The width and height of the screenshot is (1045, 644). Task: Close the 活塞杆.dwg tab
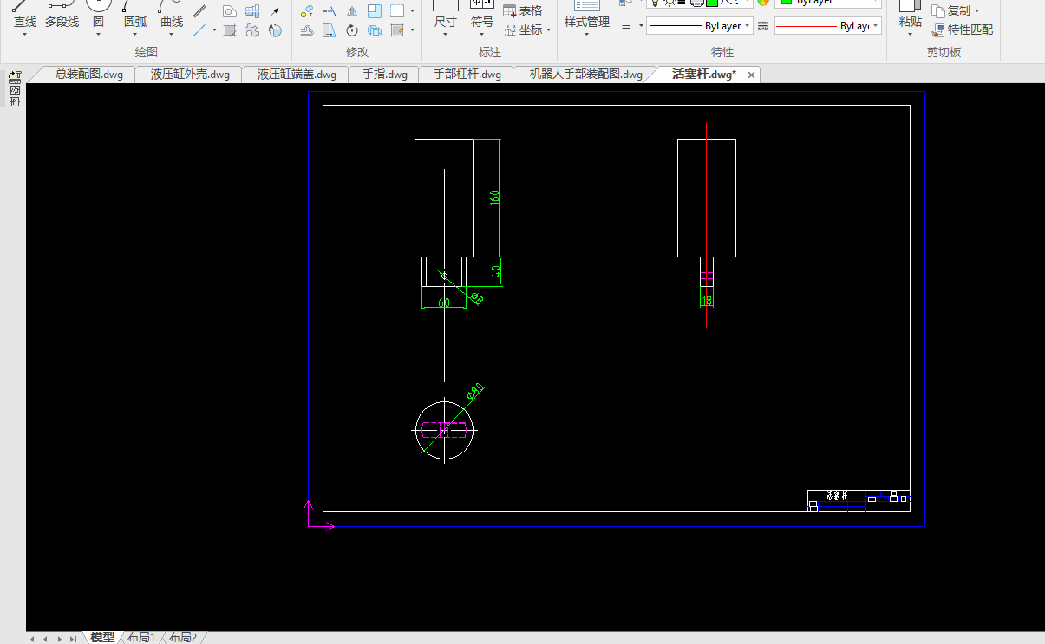click(752, 75)
